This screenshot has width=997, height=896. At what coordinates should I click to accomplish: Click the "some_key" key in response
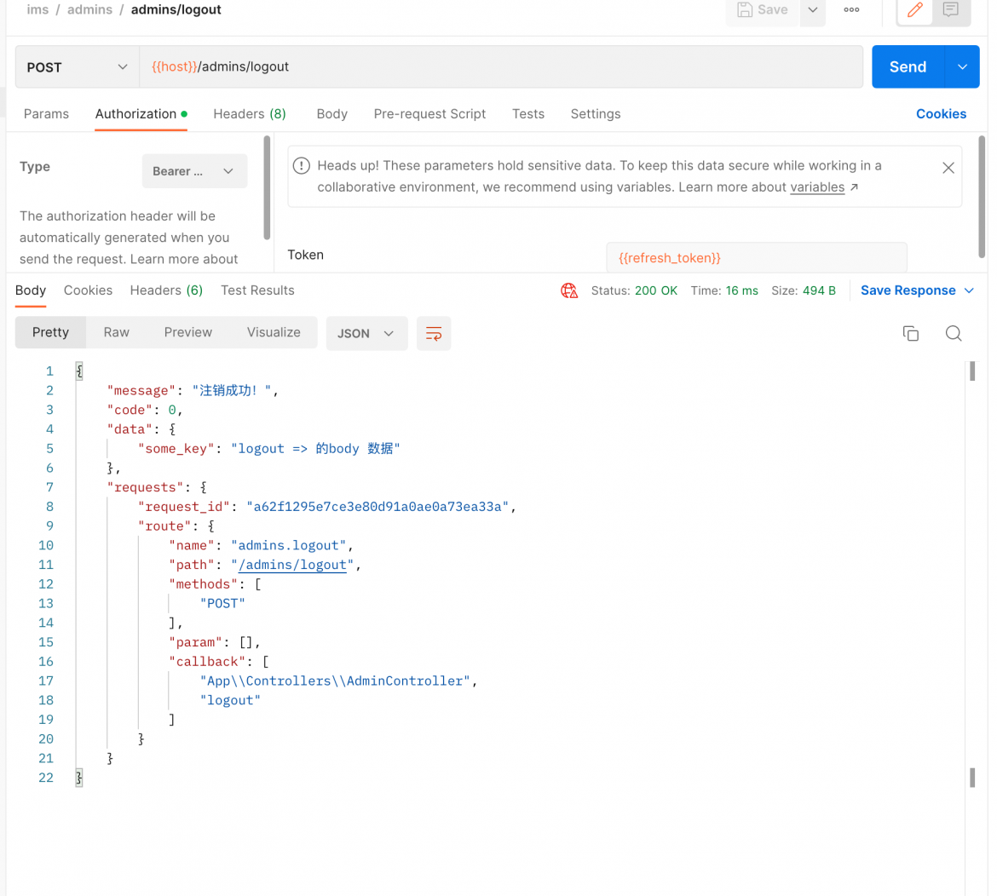click(x=176, y=449)
